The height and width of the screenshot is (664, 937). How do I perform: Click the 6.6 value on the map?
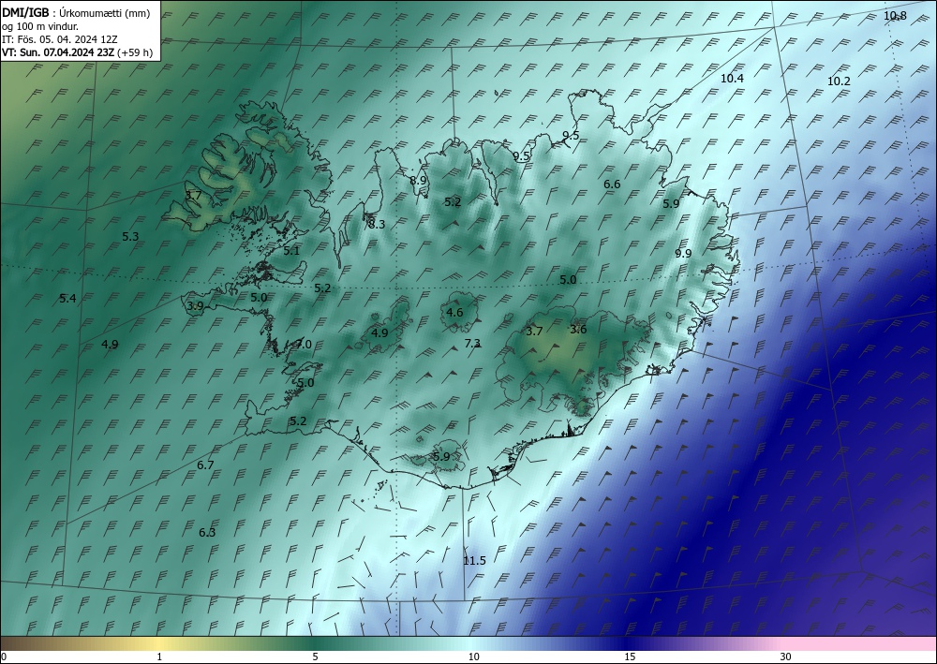tap(612, 184)
